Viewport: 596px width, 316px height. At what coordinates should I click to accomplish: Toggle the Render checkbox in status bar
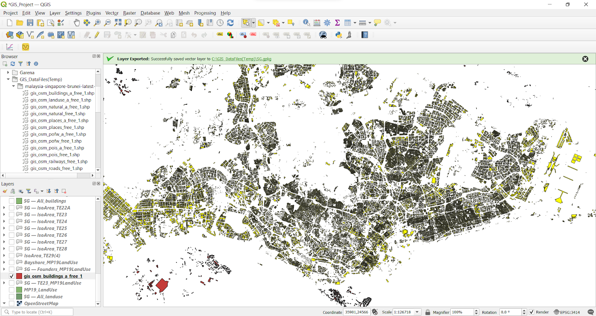point(532,312)
